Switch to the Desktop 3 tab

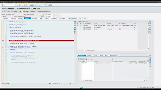[x=21, y=18]
